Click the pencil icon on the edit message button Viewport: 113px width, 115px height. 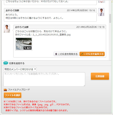(x=82, y=54)
